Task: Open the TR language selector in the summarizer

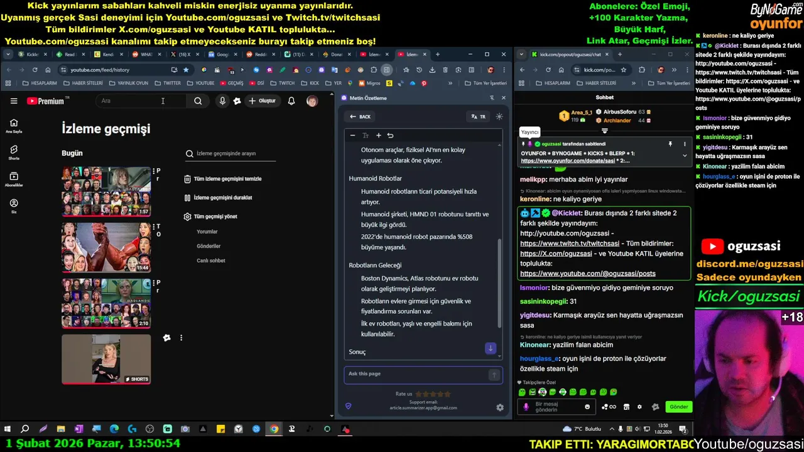Action: 478,117
